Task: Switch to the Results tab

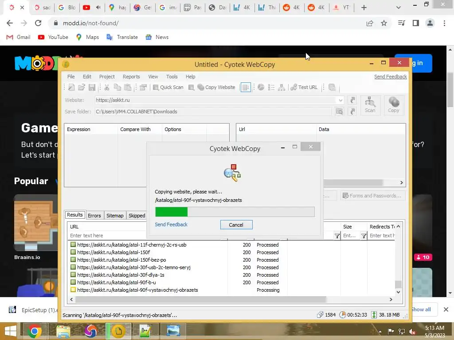Action: point(74,215)
